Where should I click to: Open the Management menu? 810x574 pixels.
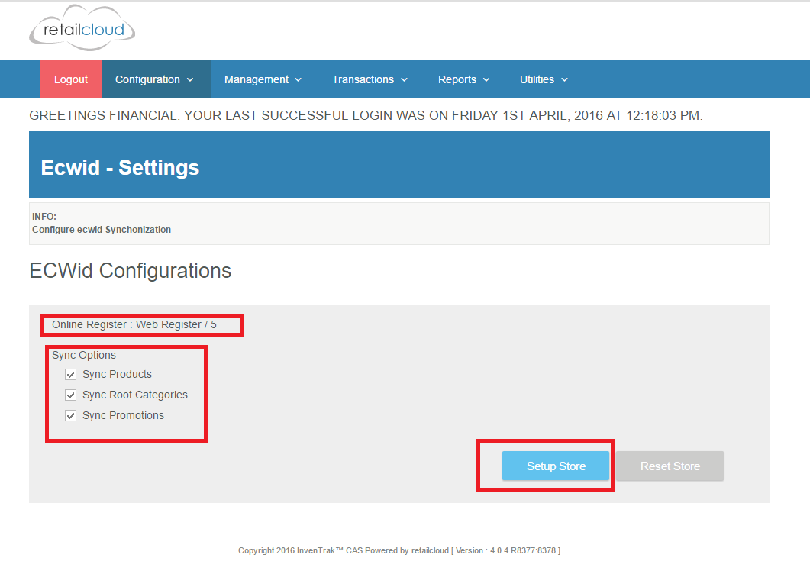263,79
